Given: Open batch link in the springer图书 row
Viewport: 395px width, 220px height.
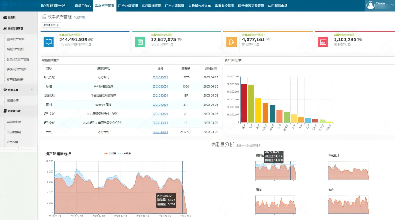Looking at the screenshot, I should pyautogui.click(x=160, y=105).
